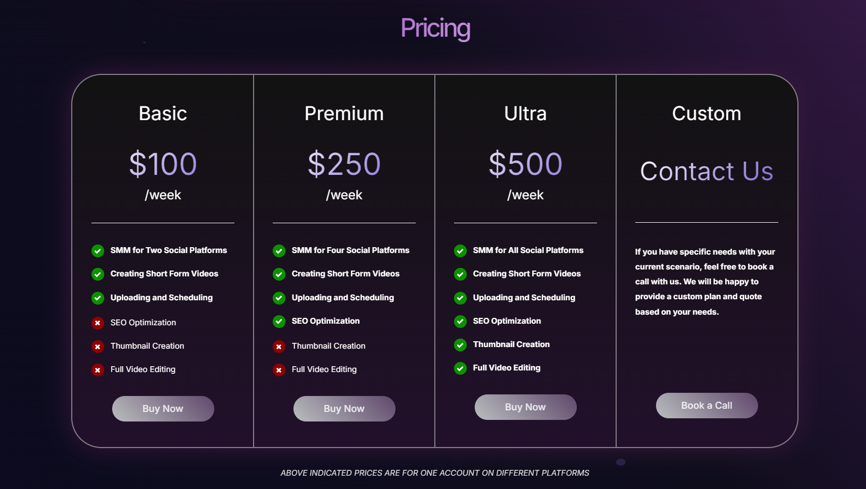Select the Ultra plan title

[x=525, y=113]
